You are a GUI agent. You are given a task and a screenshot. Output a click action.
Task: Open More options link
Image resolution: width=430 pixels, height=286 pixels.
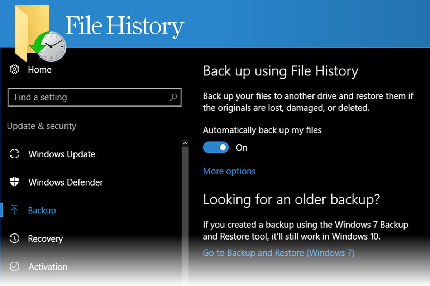click(229, 171)
